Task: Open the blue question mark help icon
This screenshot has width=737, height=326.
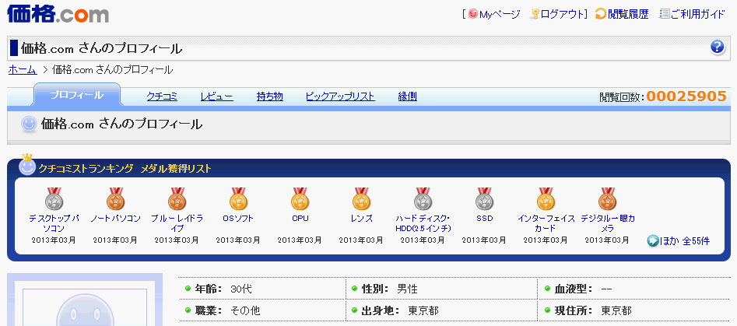Action: pyautogui.click(x=718, y=47)
